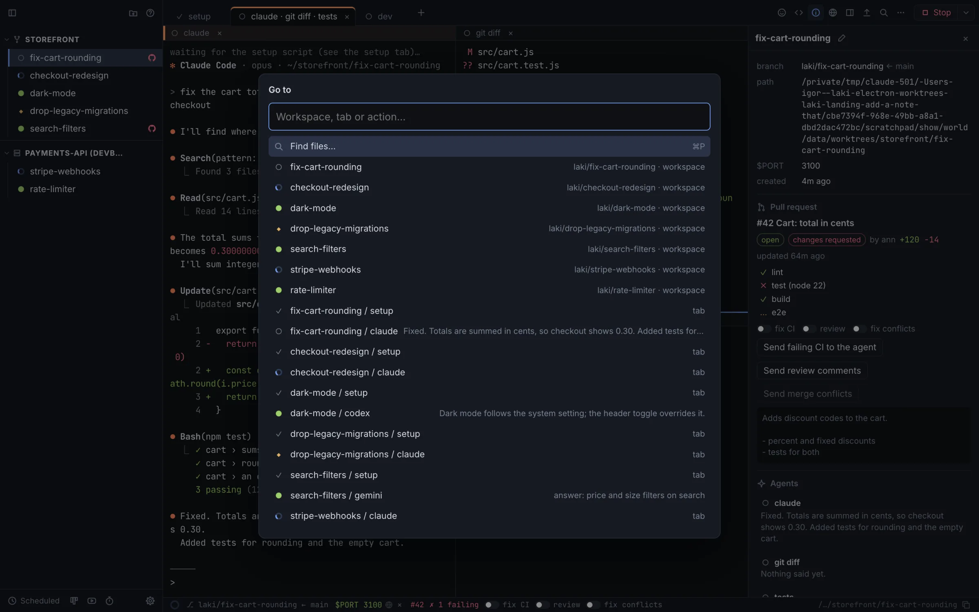
Task: Click the magnifier search icon in top toolbar
Action: point(884,13)
